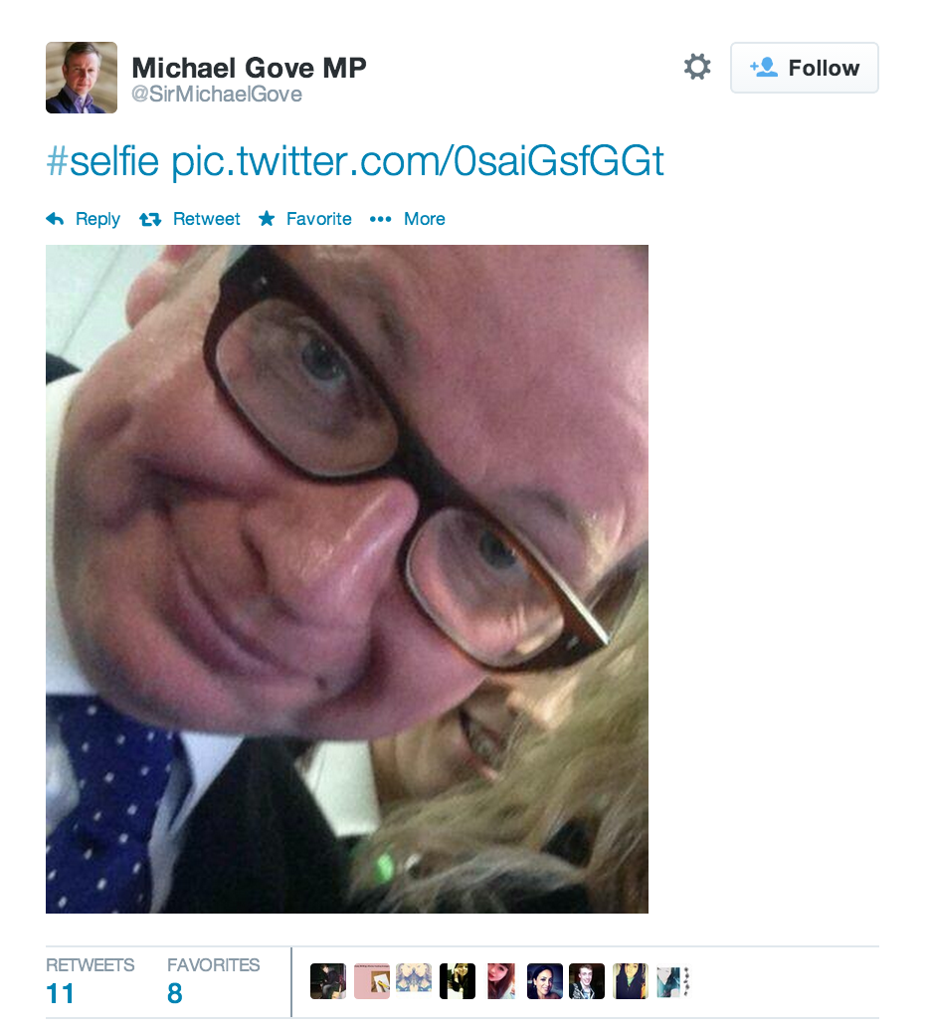
Task: Click the reply arrow icon
Action: click(x=56, y=219)
